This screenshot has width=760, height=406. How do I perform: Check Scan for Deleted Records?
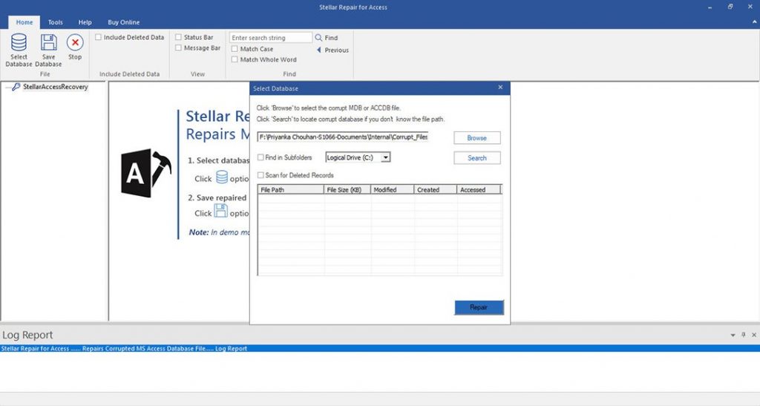coord(261,175)
